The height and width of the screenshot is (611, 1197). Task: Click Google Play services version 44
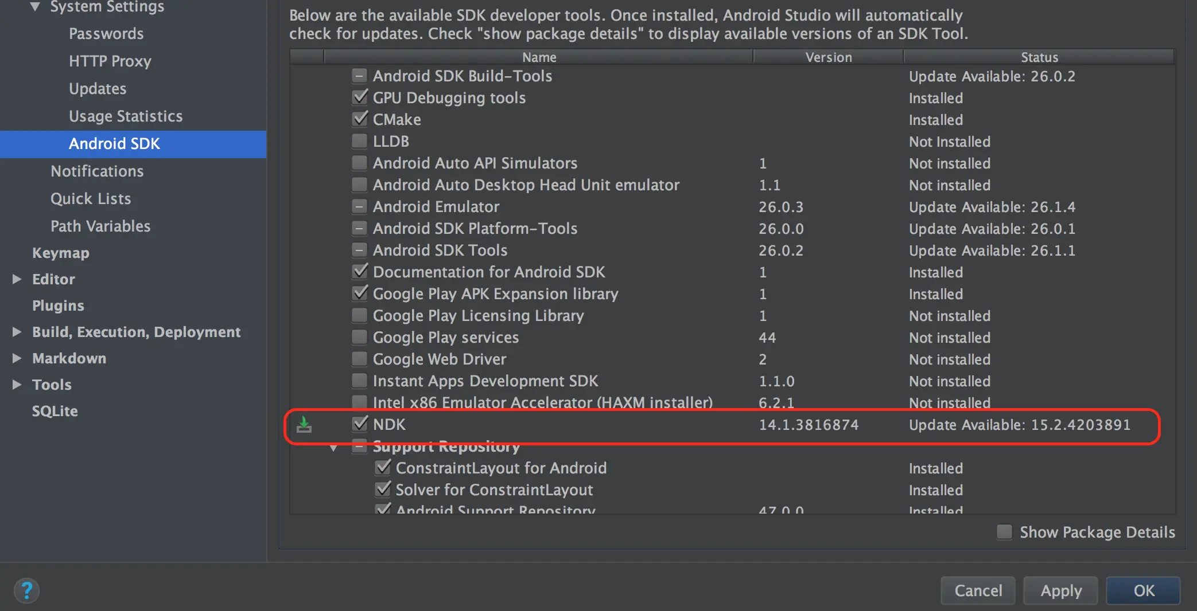point(767,338)
